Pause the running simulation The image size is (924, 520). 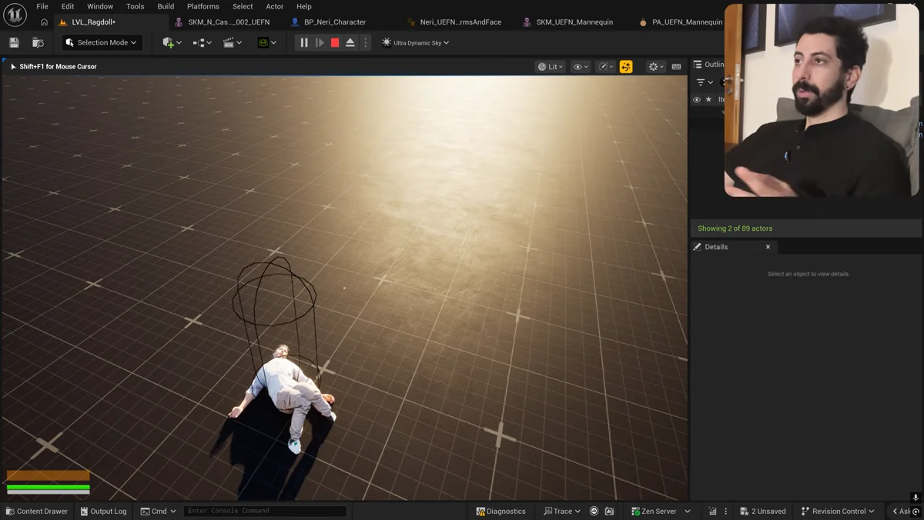304,43
